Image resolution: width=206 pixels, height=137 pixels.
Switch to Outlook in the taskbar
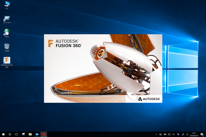[37, 134]
